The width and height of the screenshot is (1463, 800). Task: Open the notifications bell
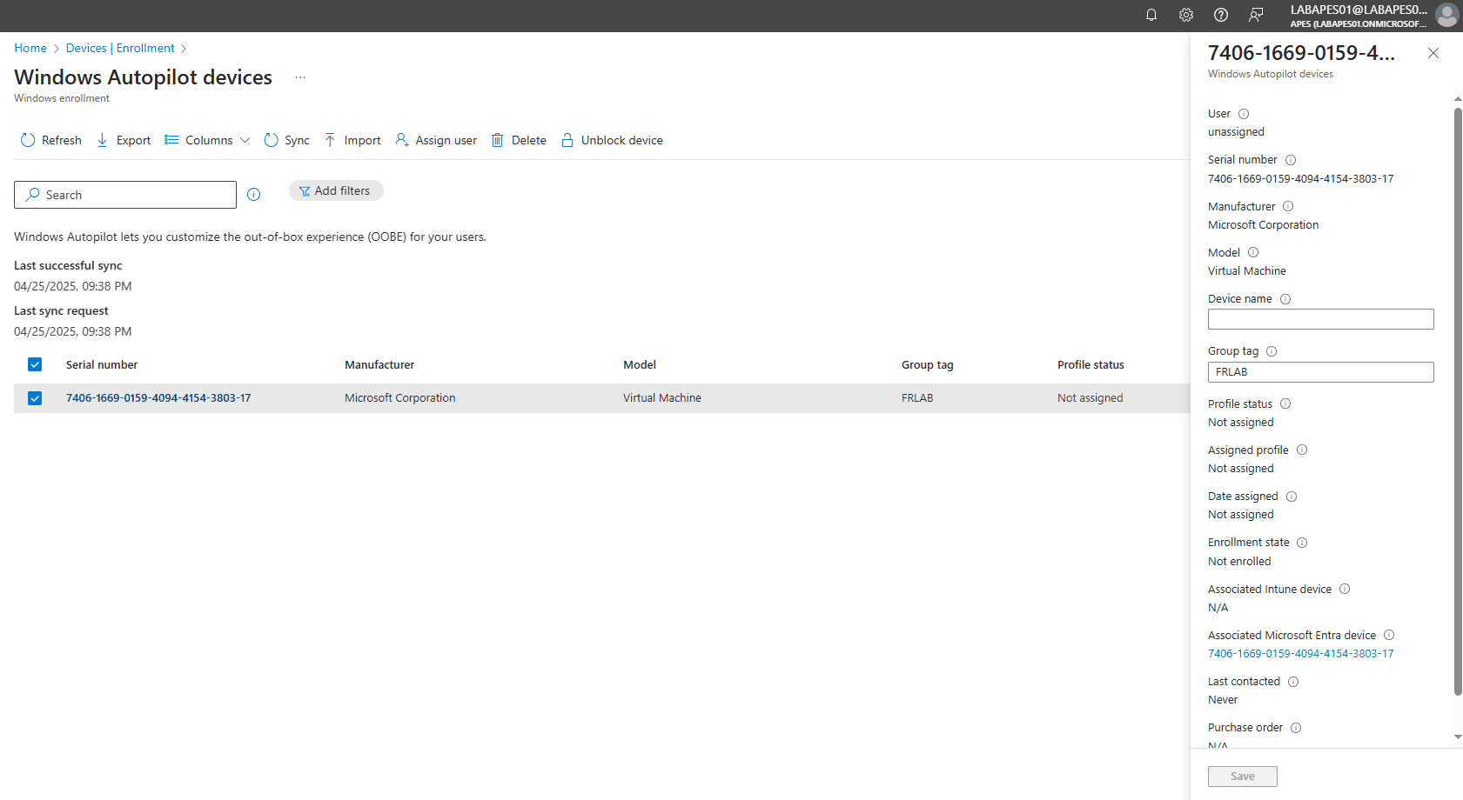(x=1151, y=15)
